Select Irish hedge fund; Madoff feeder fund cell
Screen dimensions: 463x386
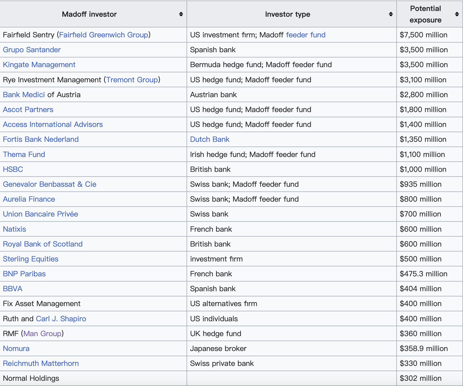(x=292, y=154)
